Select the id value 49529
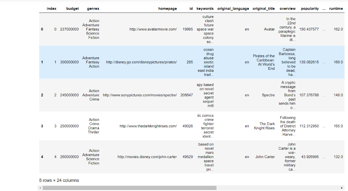348x191 pixels. 188,157
